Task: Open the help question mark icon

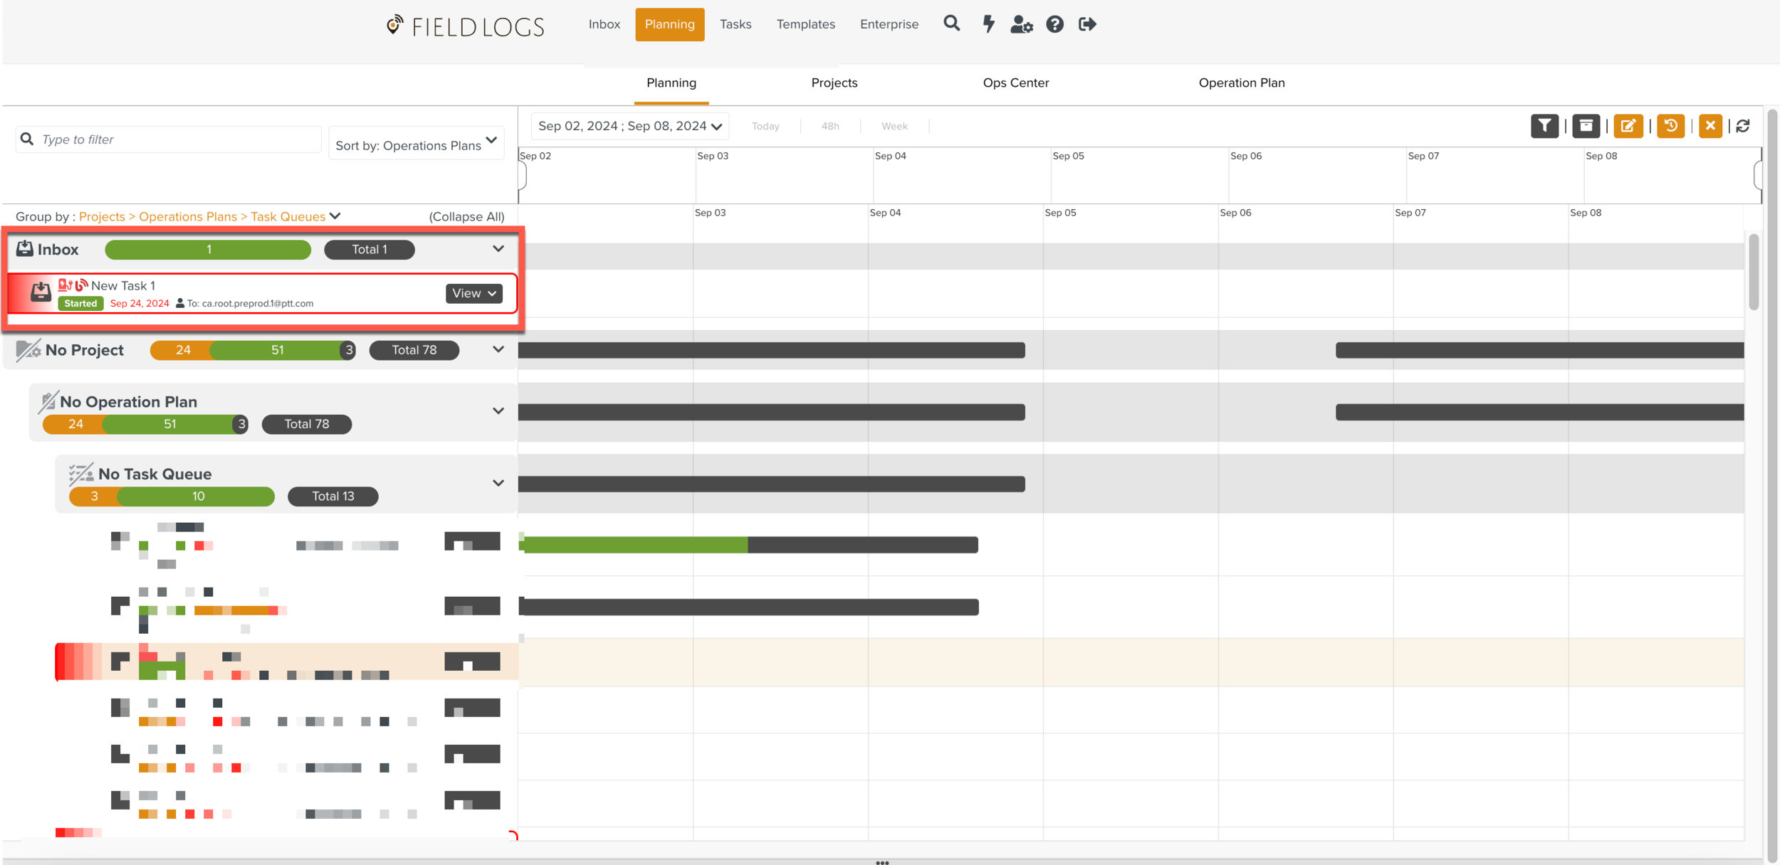Action: (x=1054, y=25)
